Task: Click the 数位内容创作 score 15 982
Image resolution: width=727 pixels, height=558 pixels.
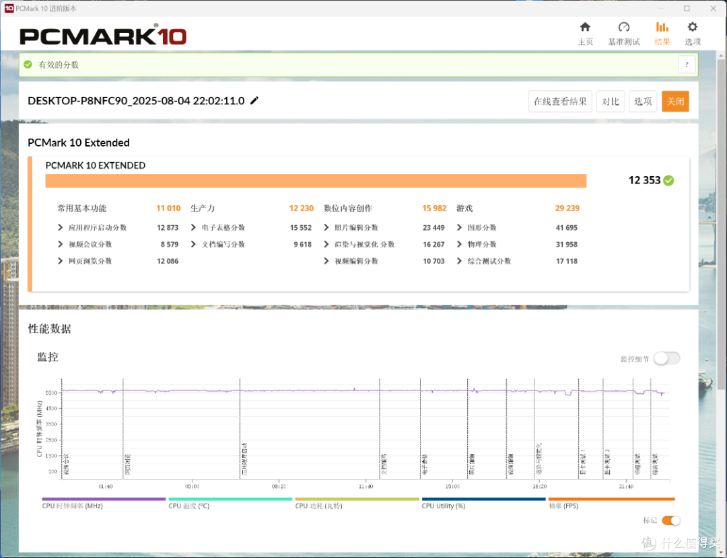Action: (434, 208)
